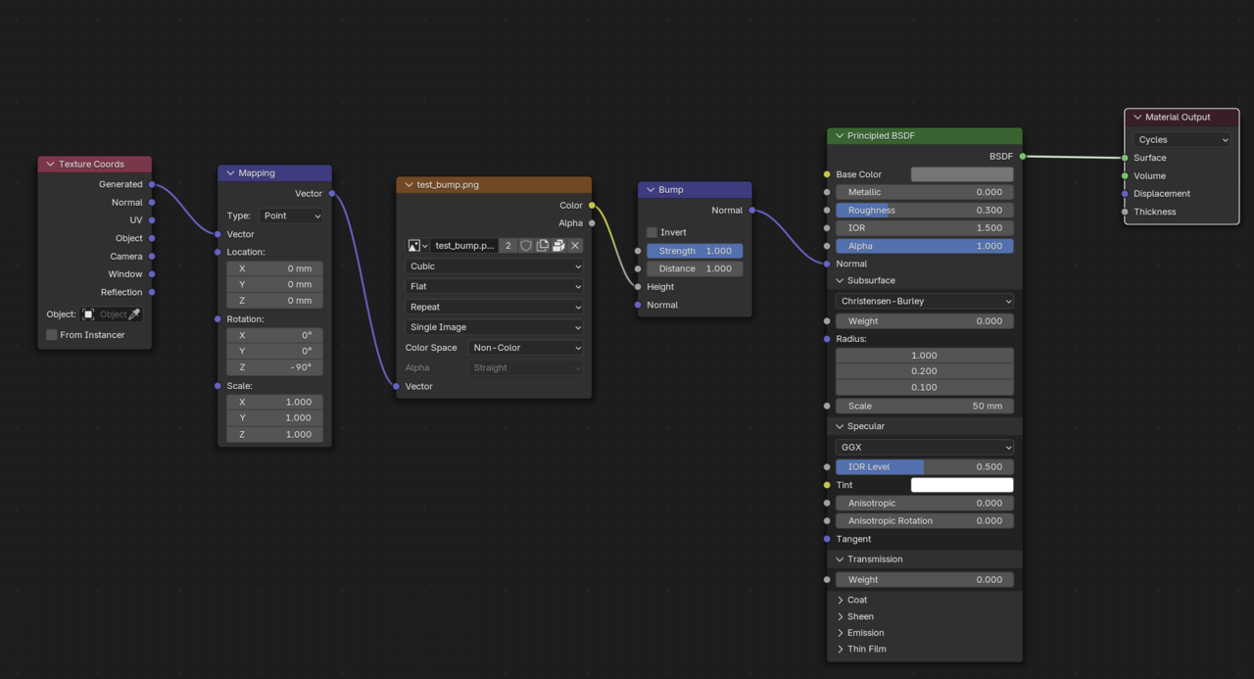Click the Scale X field in Mapping node
Viewport: 1254px width, 679px height.
[x=274, y=402]
